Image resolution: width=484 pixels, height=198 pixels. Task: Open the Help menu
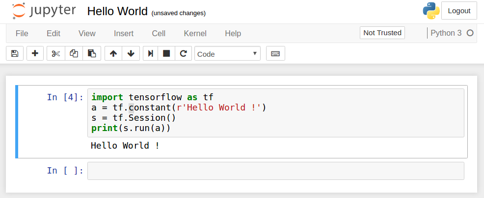(x=233, y=33)
